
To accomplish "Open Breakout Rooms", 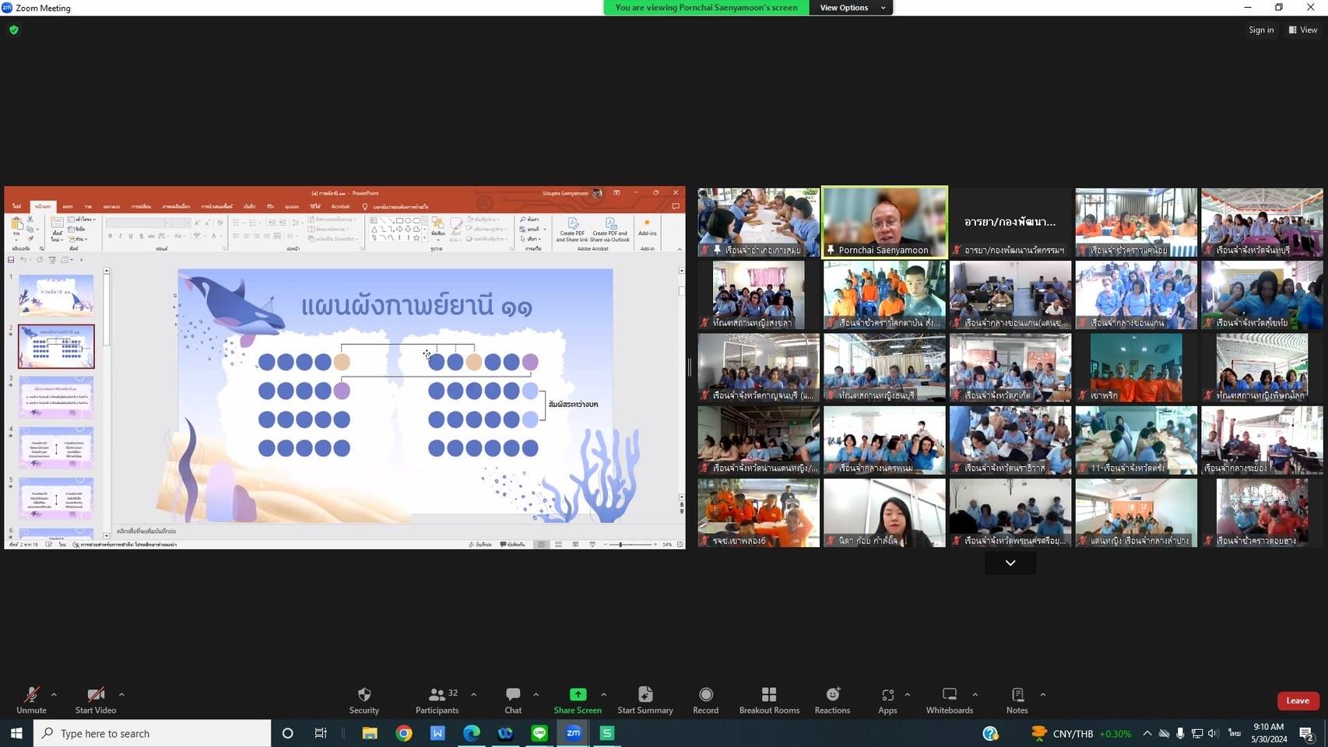I will click(769, 695).
